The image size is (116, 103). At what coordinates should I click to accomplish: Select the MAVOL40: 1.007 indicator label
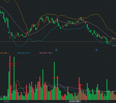45,53
